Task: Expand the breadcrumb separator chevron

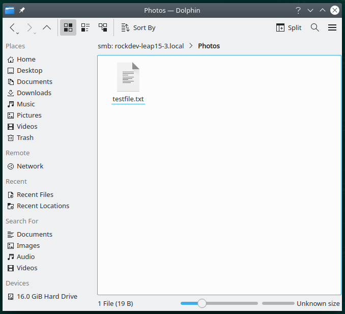Action: point(191,46)
